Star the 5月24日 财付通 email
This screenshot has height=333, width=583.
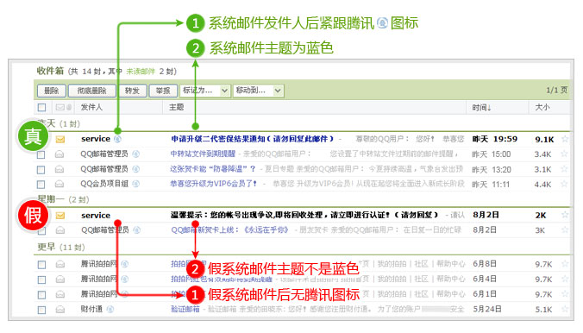pos(565,309)
